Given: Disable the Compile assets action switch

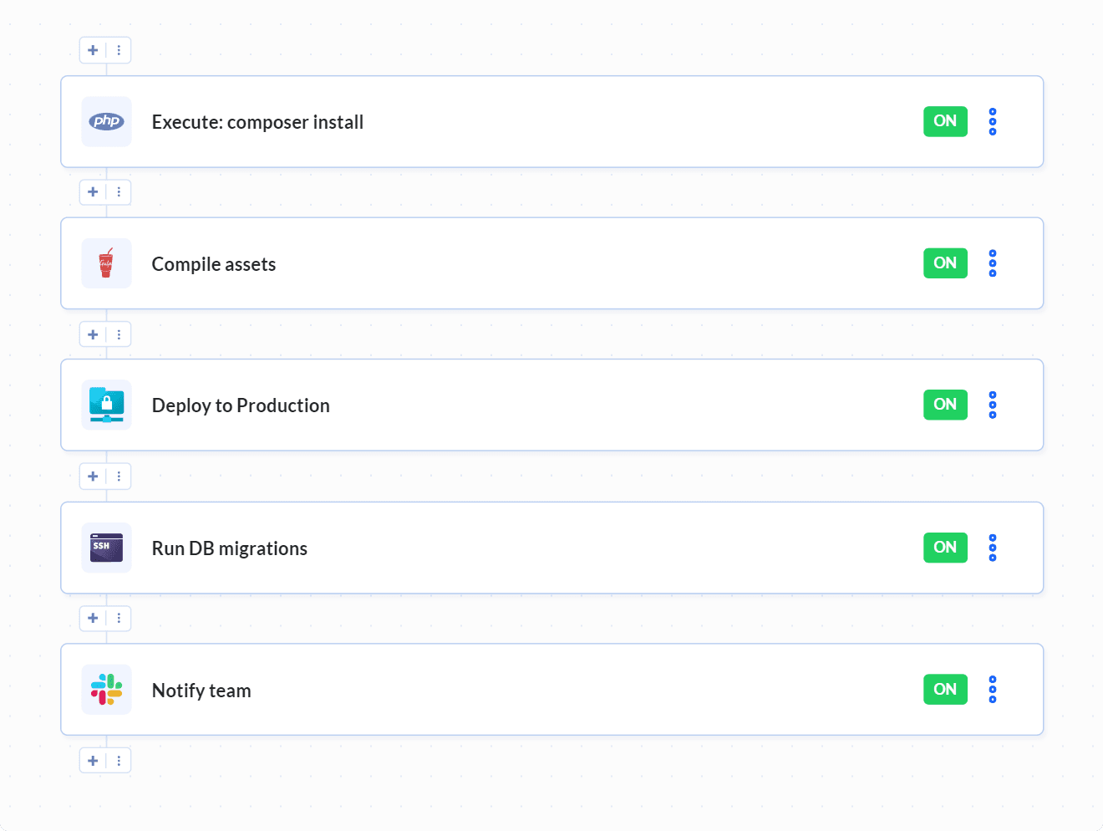Looking at the screenshot, I should pos(944,263).
